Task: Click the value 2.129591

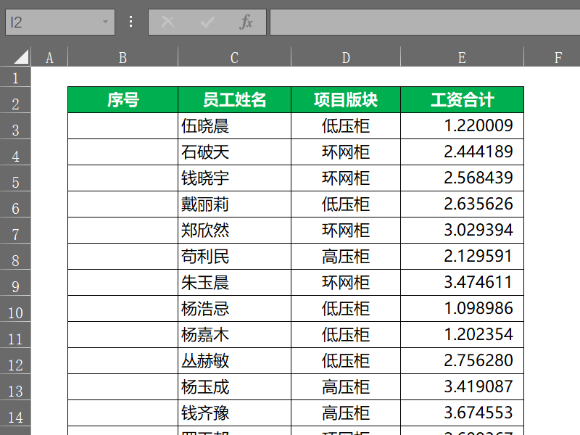Action: [478, 256]
